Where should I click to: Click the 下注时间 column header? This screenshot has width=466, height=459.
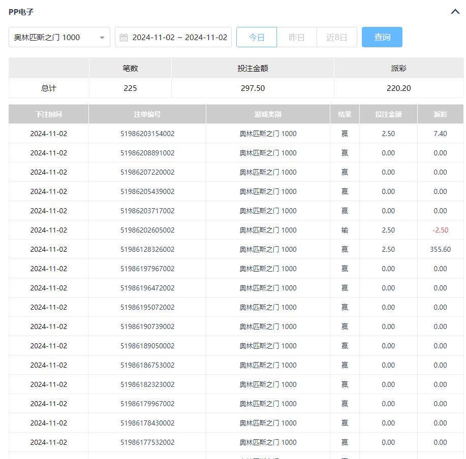coord(49,114)
